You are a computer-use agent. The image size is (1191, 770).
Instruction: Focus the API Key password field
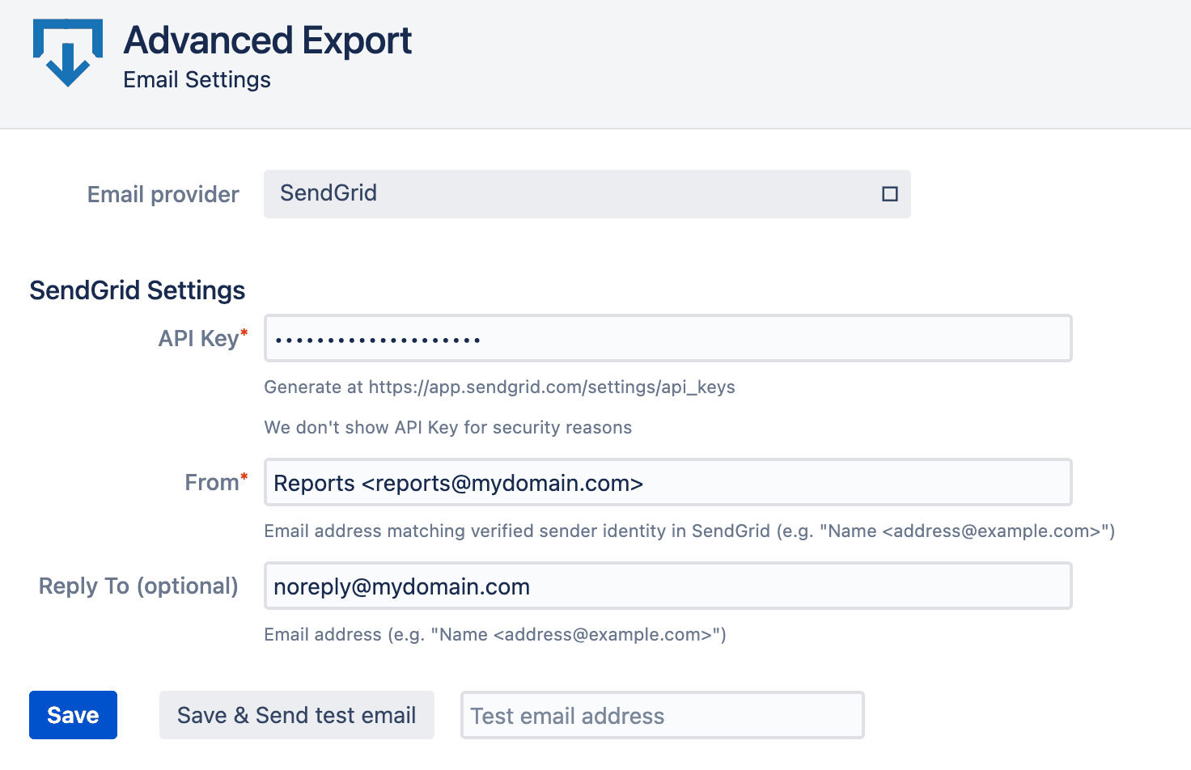point(668,338)
